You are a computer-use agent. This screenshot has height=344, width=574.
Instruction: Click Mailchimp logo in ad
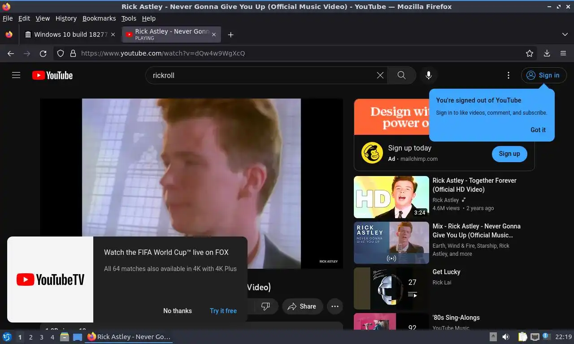pos(372,153)
